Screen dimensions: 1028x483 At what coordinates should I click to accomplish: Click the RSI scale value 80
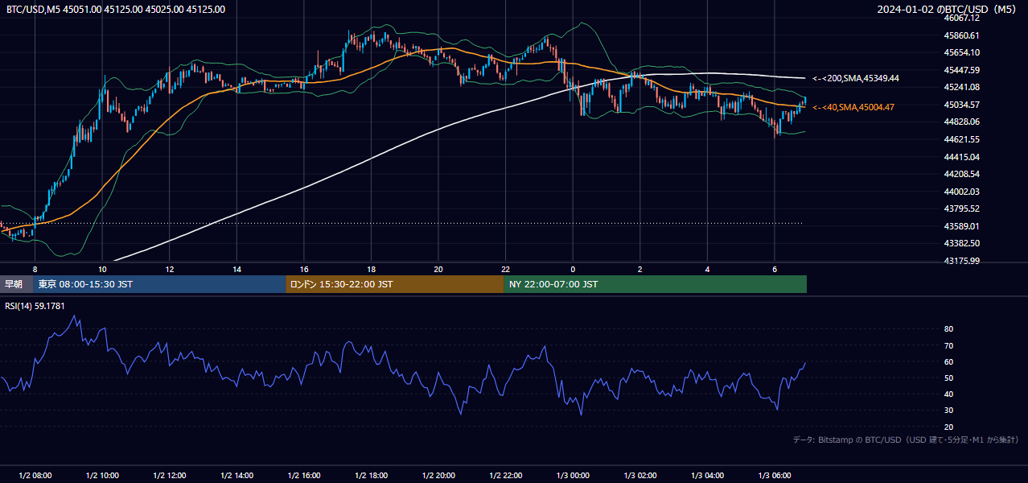(x=948, y=329)
